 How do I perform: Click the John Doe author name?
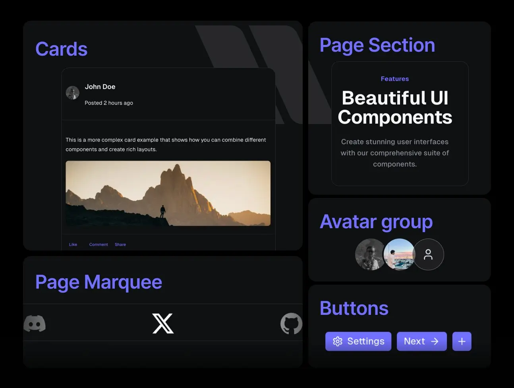100,87
